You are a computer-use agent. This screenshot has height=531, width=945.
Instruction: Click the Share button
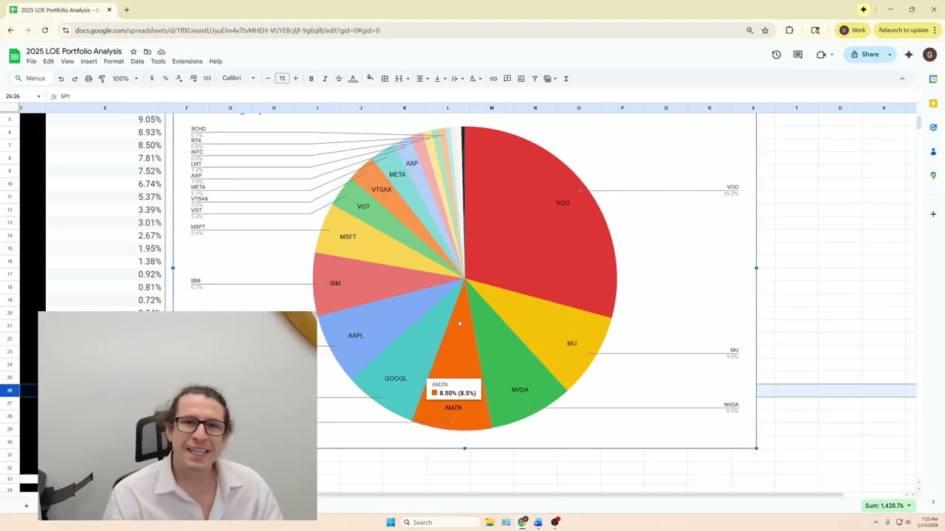tap(864, 55)
